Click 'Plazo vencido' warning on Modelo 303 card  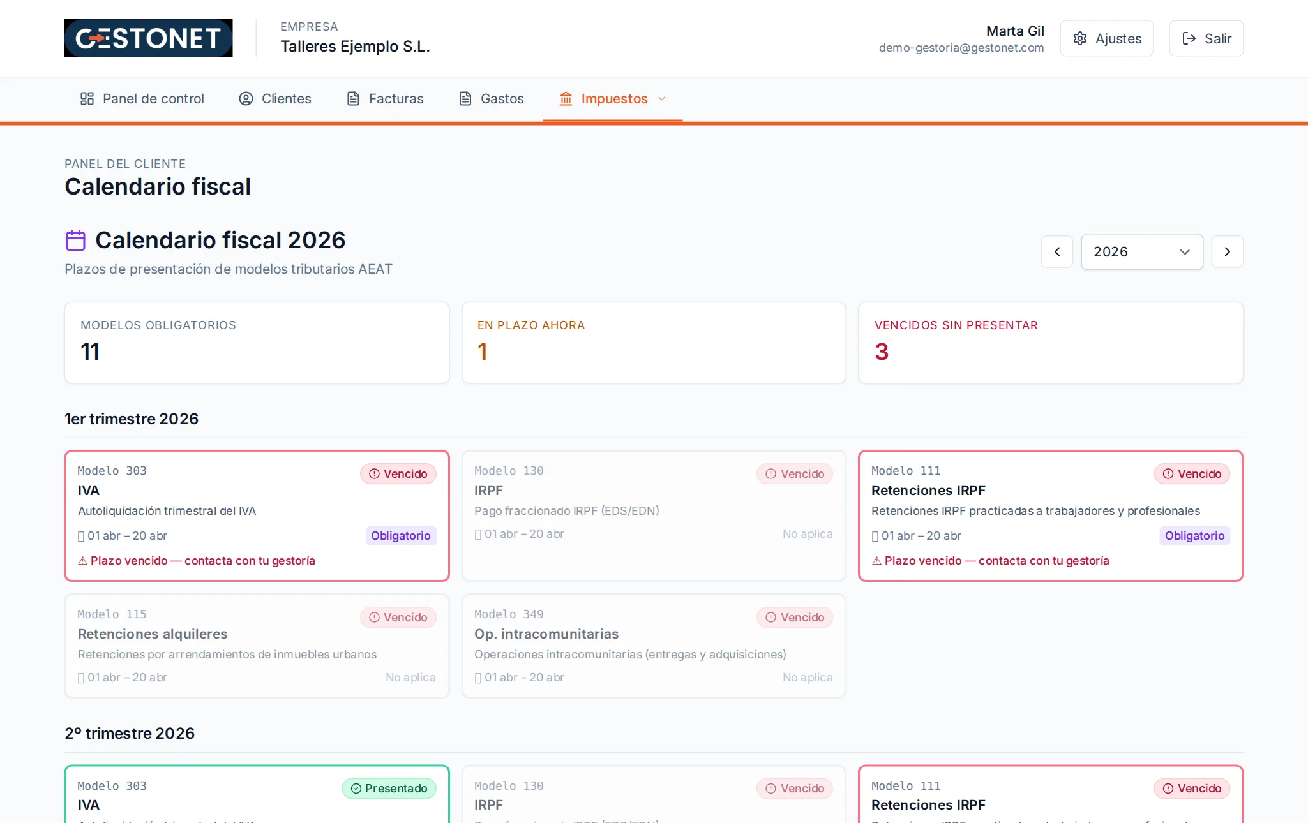(197, 561)
